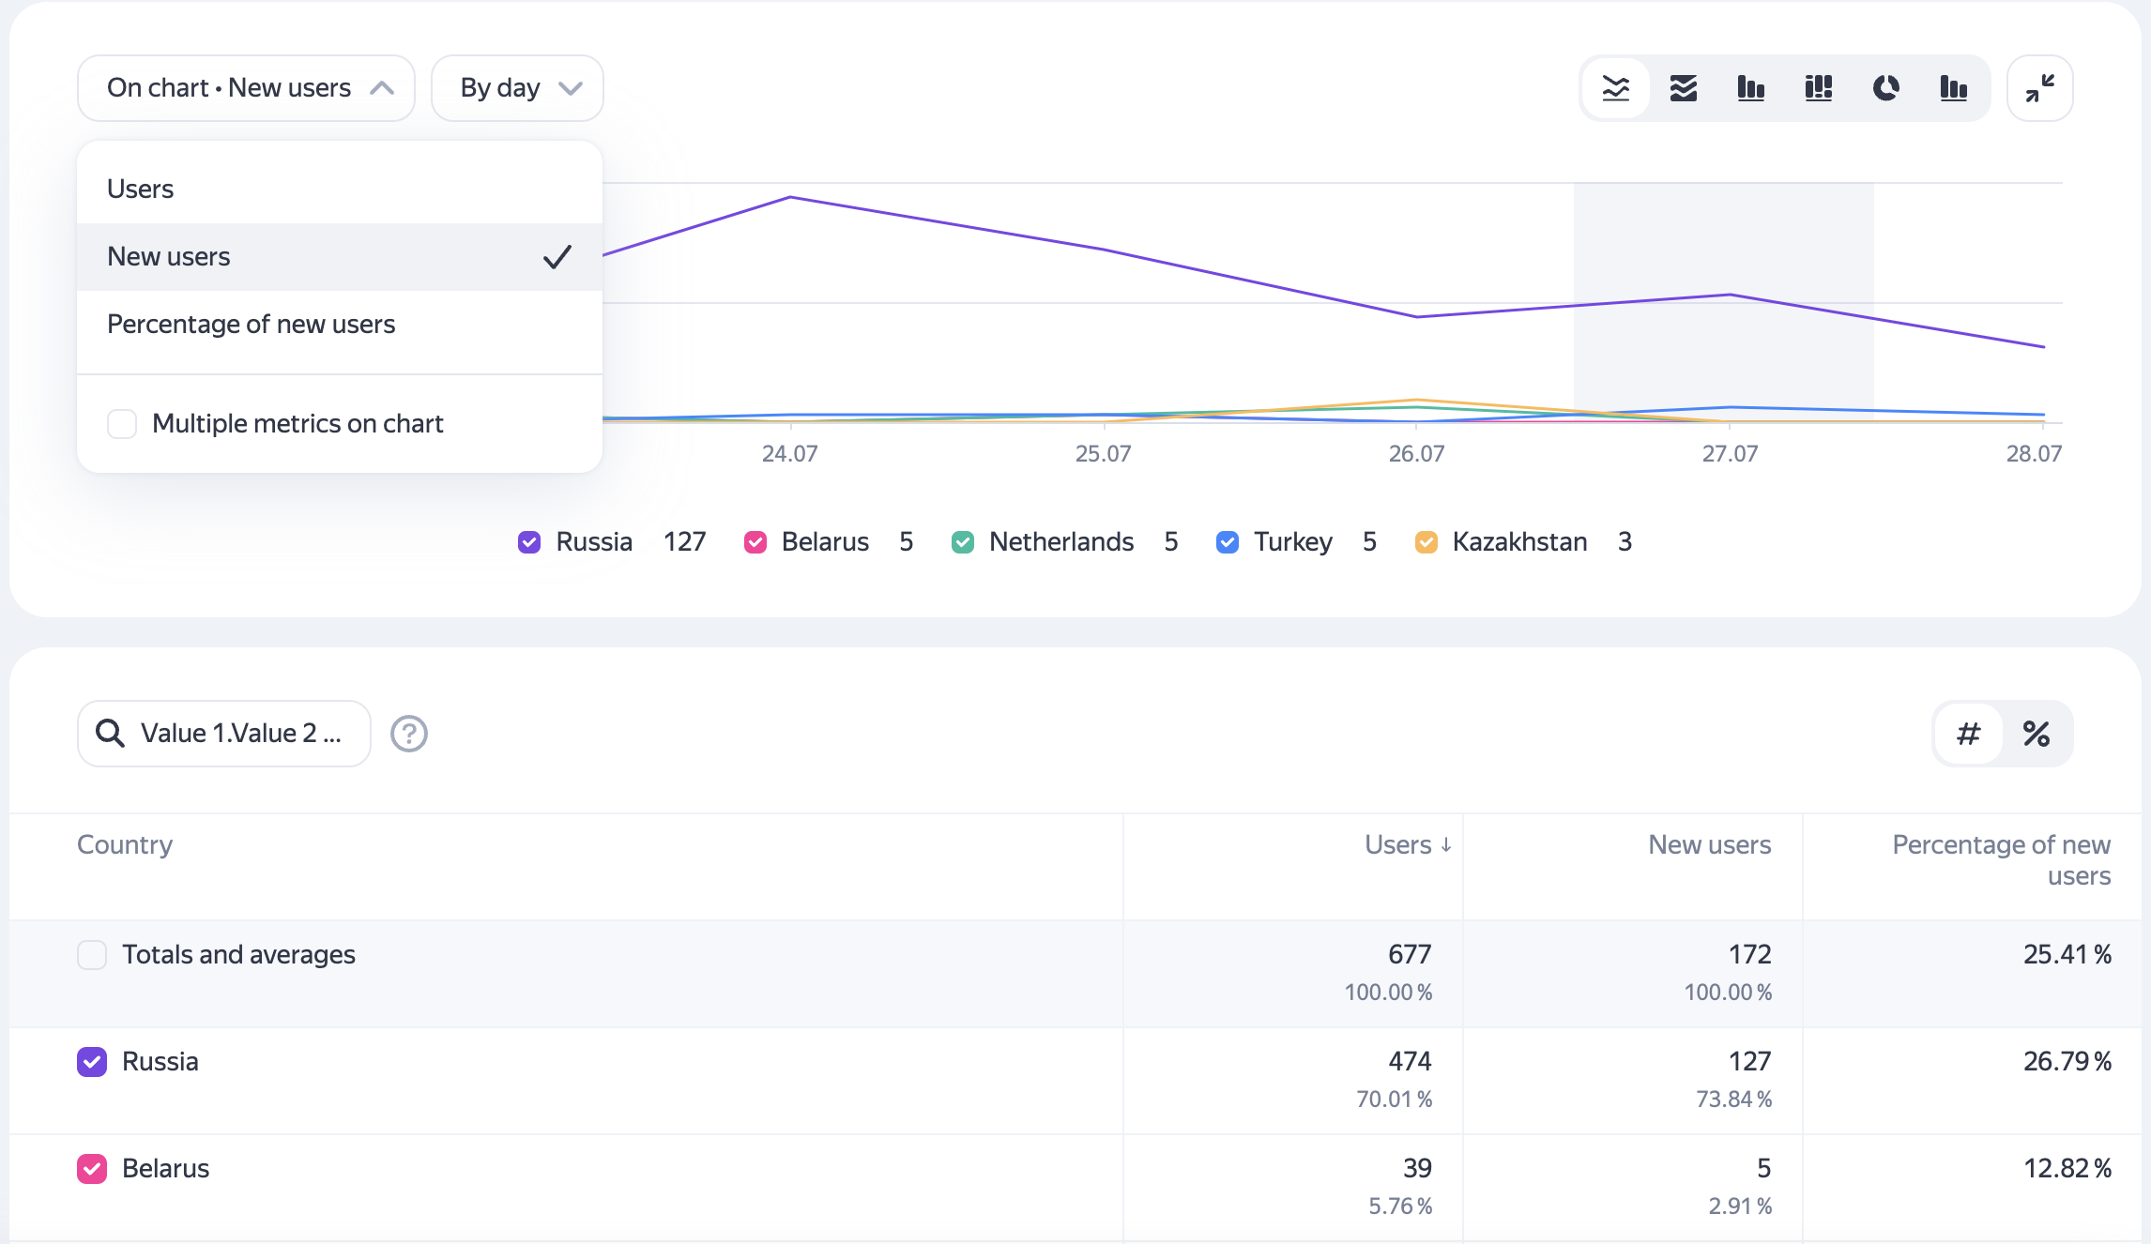Image resolution: width=2151 pixels, height=1244 pixels.
Task: Switch to stacked area chart icon
Action: pos(1683,88)
